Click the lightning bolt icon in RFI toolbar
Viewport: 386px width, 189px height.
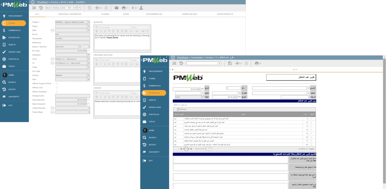pyautogui.click(x=133, y=8)
